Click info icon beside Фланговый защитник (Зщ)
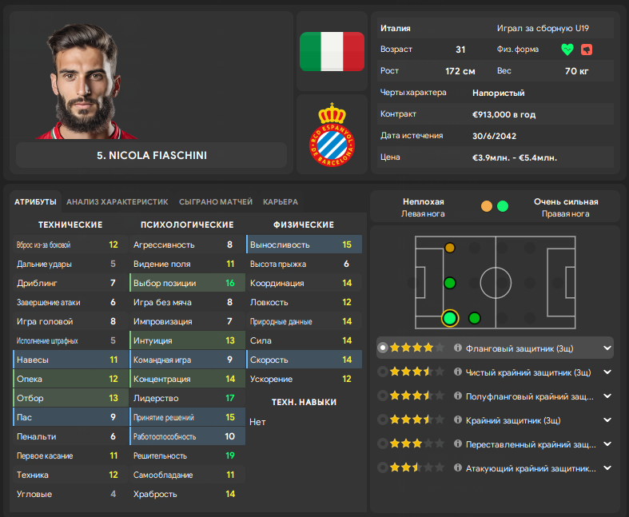This screenshot has height=517, width=629. point(458,348)
